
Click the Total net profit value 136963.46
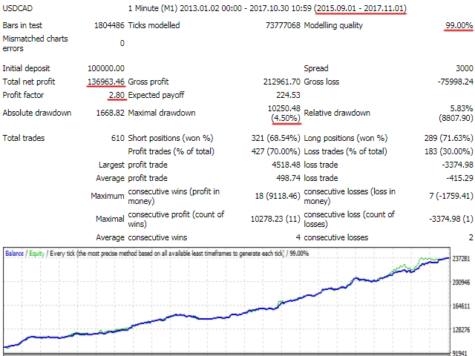click(x=106, y=82)
